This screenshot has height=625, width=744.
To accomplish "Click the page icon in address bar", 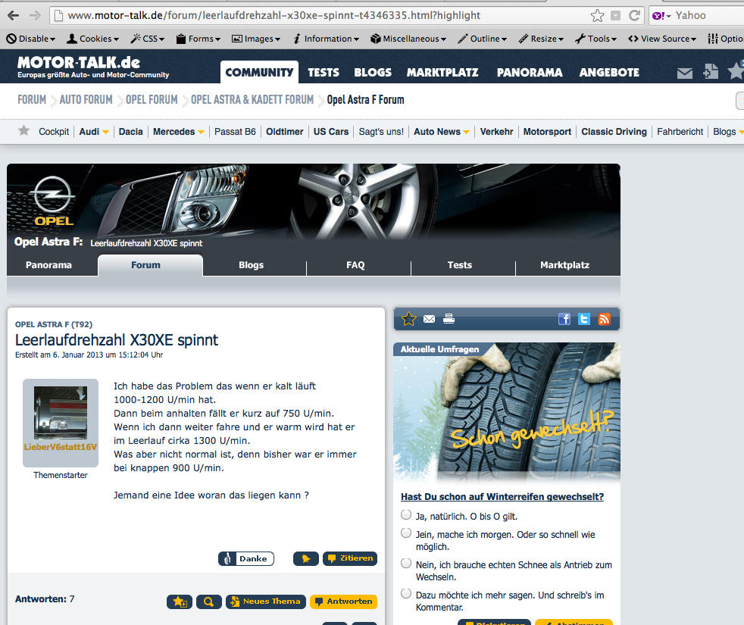I will tap(58, 16).
